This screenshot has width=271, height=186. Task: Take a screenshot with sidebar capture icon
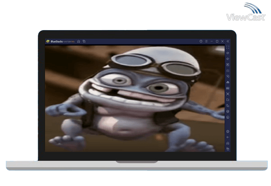[x=228, y=94]
